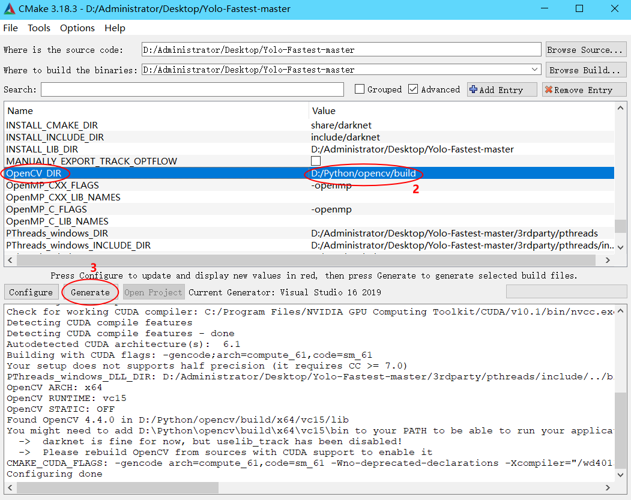Click the Browse Build button

pyautogui.click(x=585, y=70)
